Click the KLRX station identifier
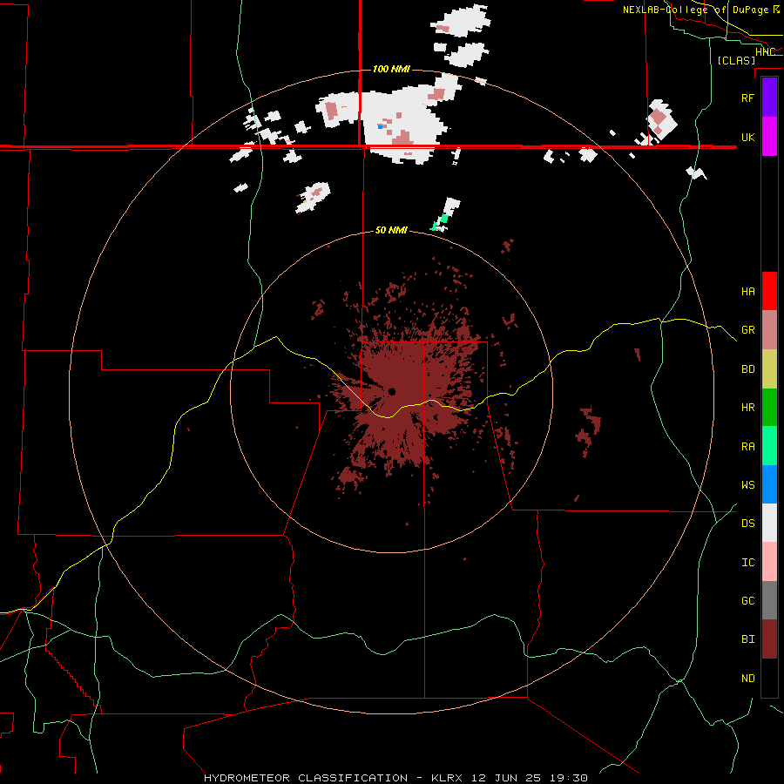Viewport: 784px width, 784px height. (449, 778)
